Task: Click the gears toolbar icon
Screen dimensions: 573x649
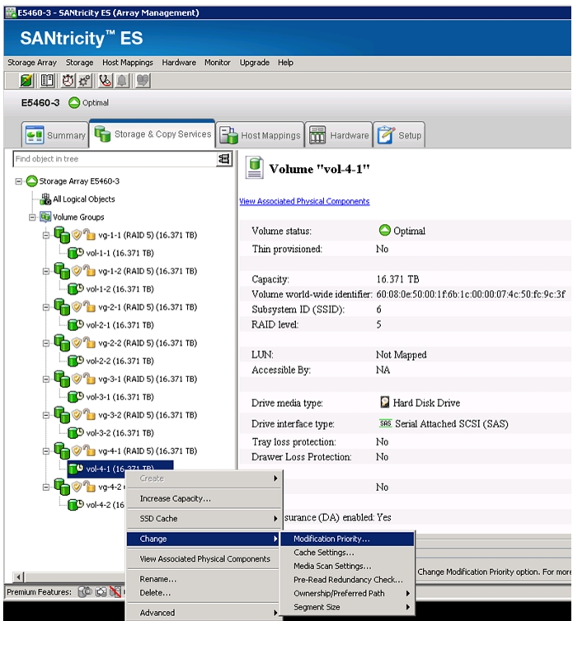Action: click(85, 80)
